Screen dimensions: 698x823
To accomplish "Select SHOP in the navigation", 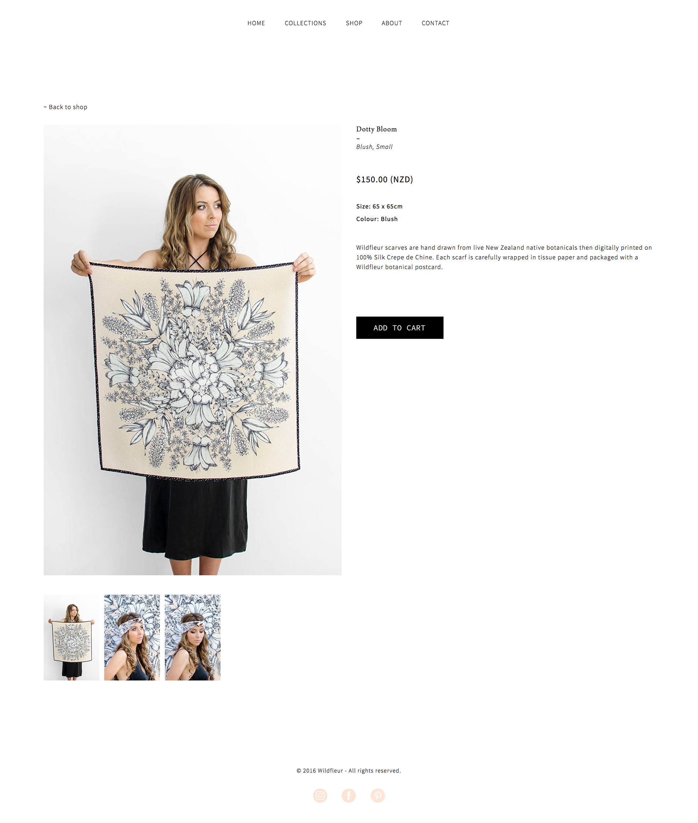I will coord(354,23).
